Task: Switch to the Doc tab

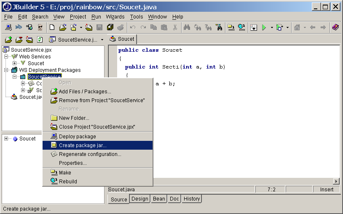Action: coord(174,199)
